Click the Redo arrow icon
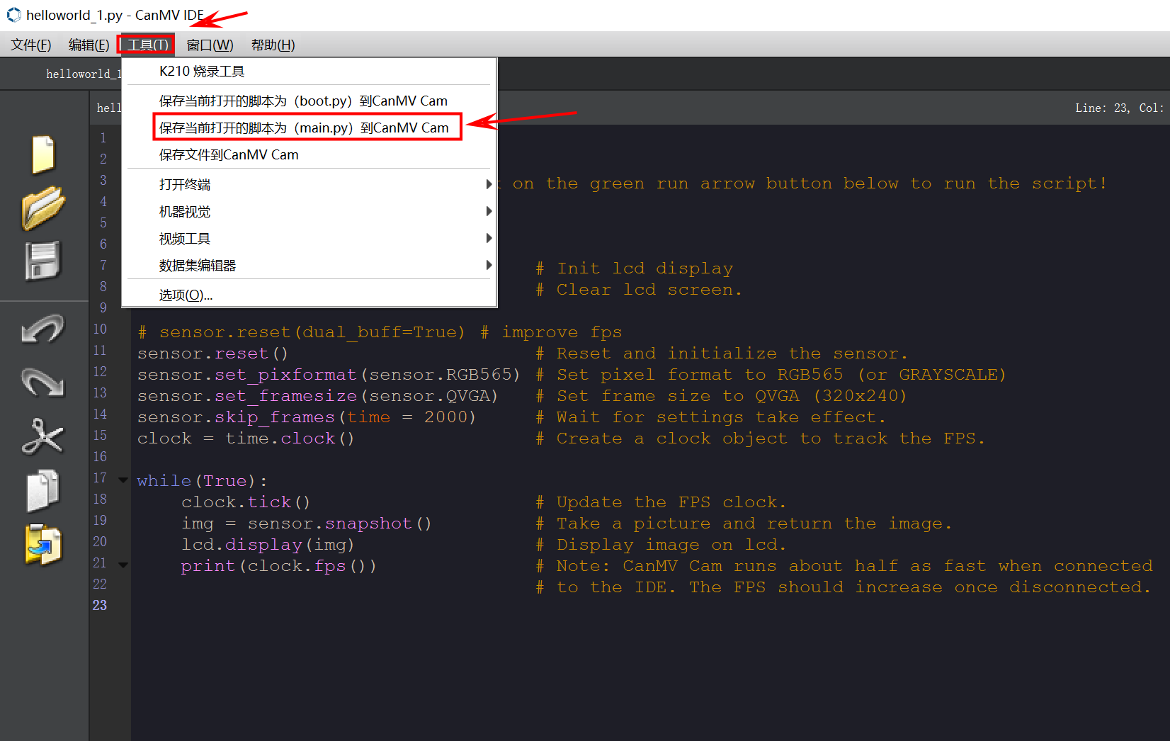 [43, 383]
